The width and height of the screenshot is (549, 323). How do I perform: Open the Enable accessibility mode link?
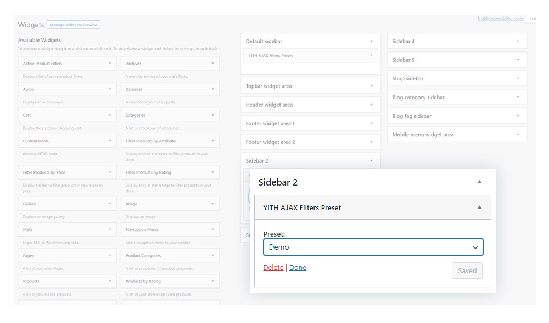click(500, 19)
